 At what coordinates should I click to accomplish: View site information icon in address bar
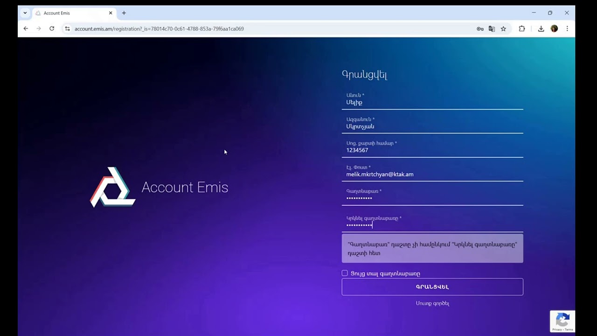(x=67, y=28)
